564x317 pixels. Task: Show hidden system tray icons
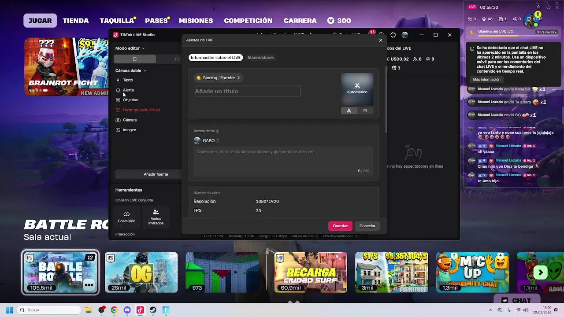(490, 310)
